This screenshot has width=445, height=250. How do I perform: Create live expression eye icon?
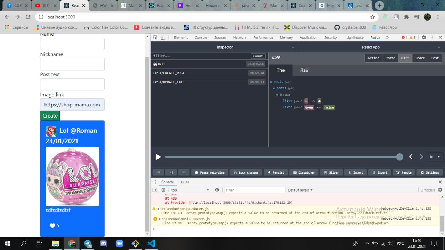(217, 190)
